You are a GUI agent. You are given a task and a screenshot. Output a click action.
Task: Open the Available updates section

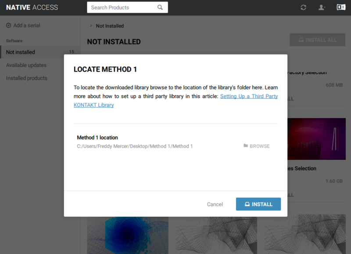26,65
